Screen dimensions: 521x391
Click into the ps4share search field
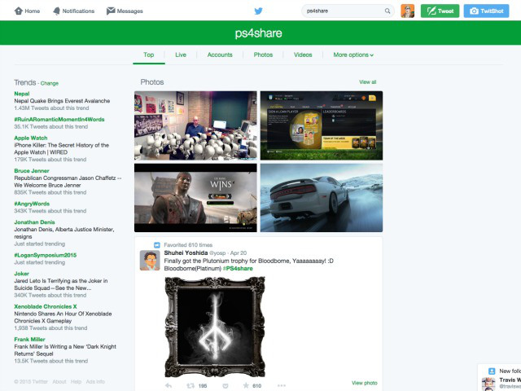pyautogui.click(x=342, y=11)
